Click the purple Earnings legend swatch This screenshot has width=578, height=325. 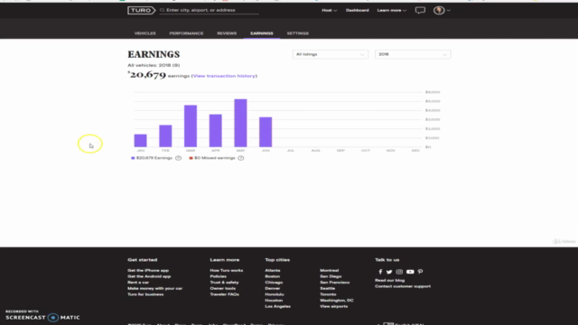133,158
